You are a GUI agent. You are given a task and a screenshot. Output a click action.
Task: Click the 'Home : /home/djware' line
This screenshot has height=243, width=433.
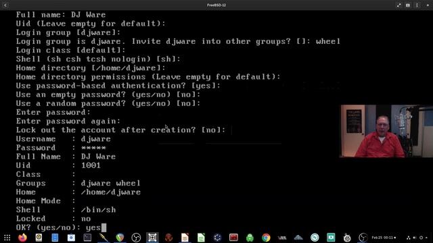[x=78, y=192]
